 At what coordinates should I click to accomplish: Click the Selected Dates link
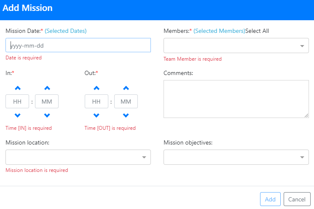(x=66, y=31)
